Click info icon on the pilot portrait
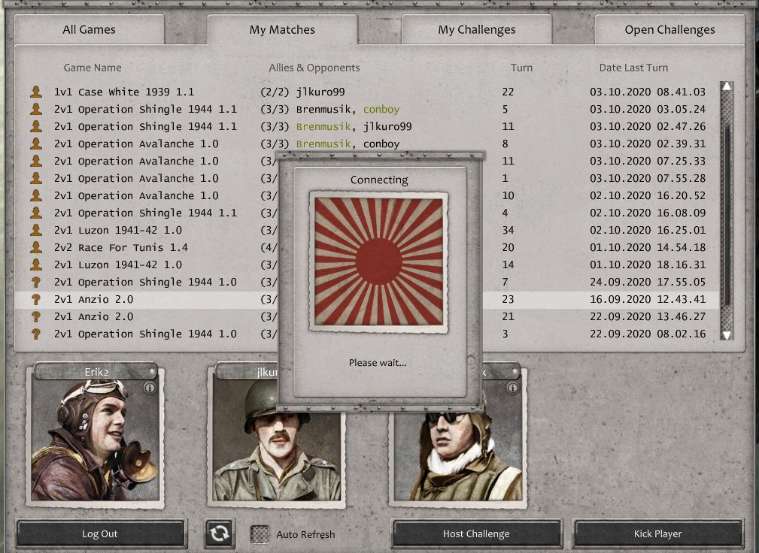The height and width of the screenshot is (553, 759). tap(512, 388)
